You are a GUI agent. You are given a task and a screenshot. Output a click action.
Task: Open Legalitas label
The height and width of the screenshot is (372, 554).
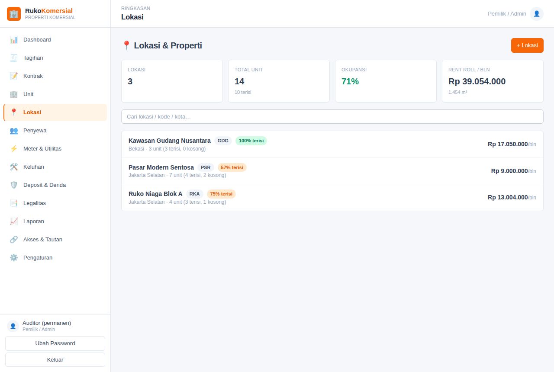(x=35, y=203)
